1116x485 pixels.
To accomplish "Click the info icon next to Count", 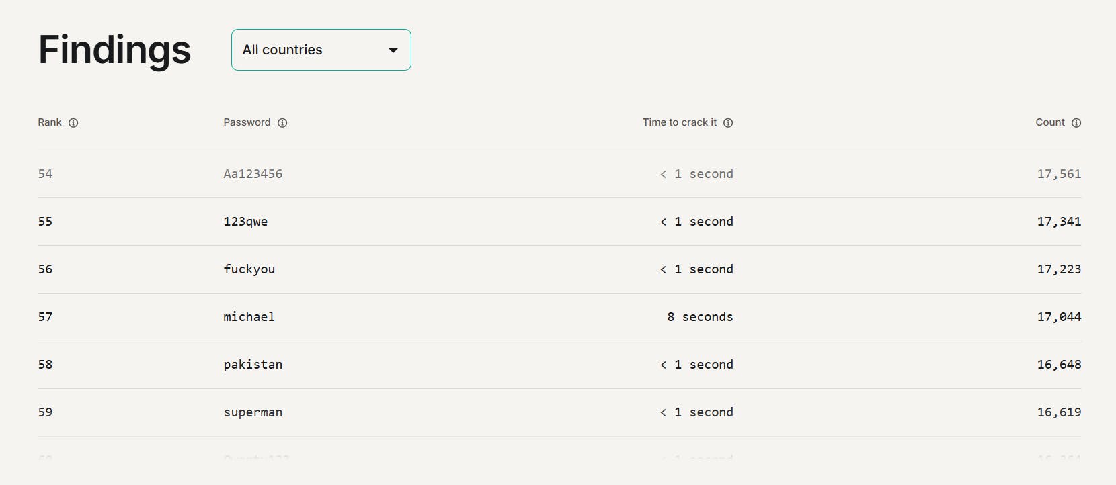I will point(1076,123).
